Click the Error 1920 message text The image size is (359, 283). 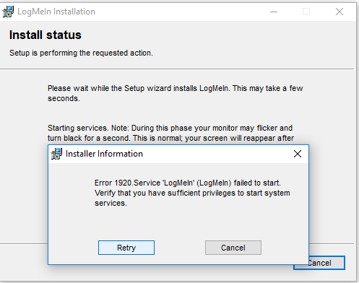(x=188, y=183)
